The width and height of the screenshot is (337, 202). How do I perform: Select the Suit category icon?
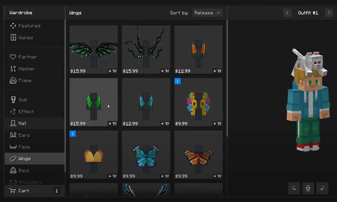(13, 100)
